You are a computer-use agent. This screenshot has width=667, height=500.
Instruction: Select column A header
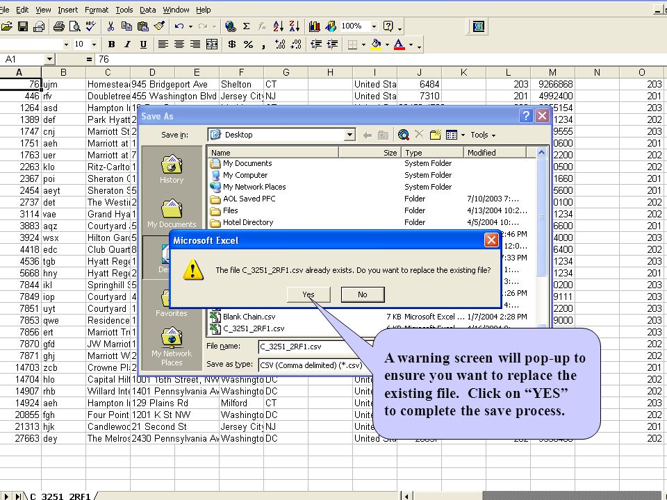(x=19, y=72)
